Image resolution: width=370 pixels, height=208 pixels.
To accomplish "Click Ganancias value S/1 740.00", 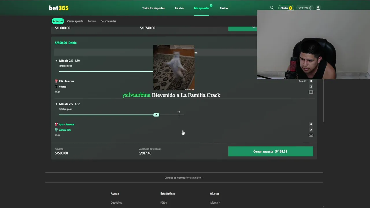I will [147, 28].
